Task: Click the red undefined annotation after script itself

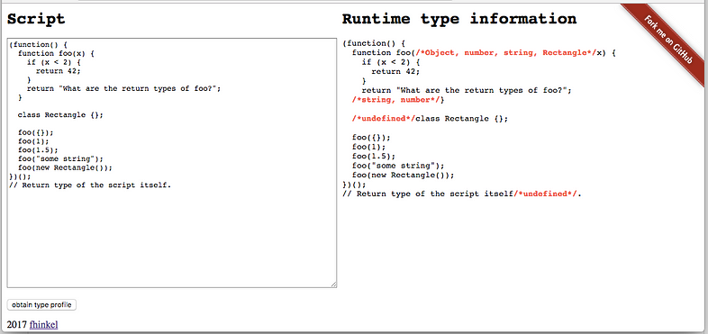Action: (546, 194)
